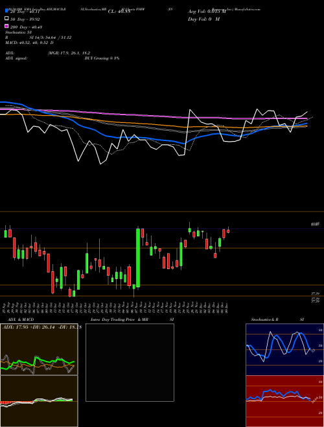Click the 'Intra Day Trading Price & MR' title
This screenshot has width=324, height=427.
(x=119, y=320)
